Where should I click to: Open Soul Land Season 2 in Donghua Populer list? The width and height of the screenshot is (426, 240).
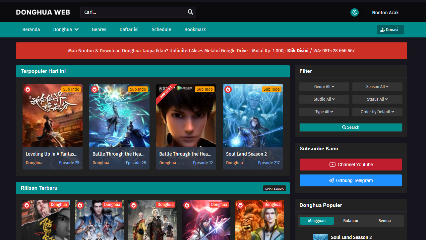(351, 237)
